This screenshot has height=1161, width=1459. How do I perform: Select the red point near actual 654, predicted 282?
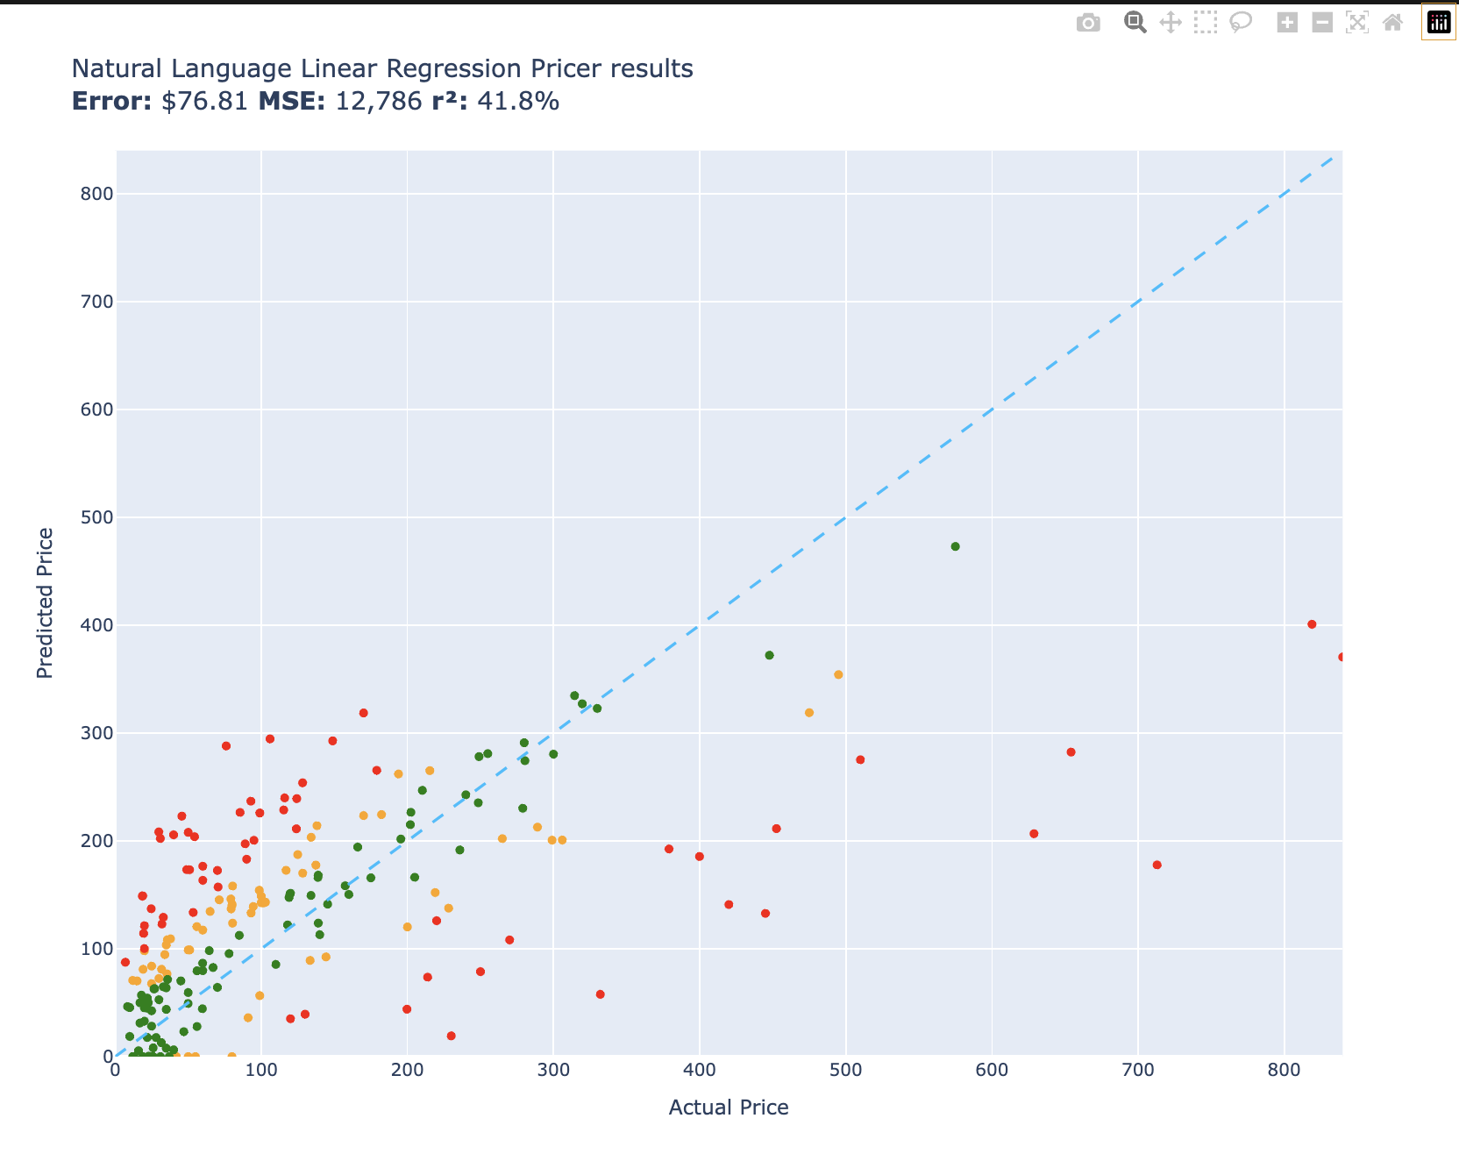[x=1071, y=752]
